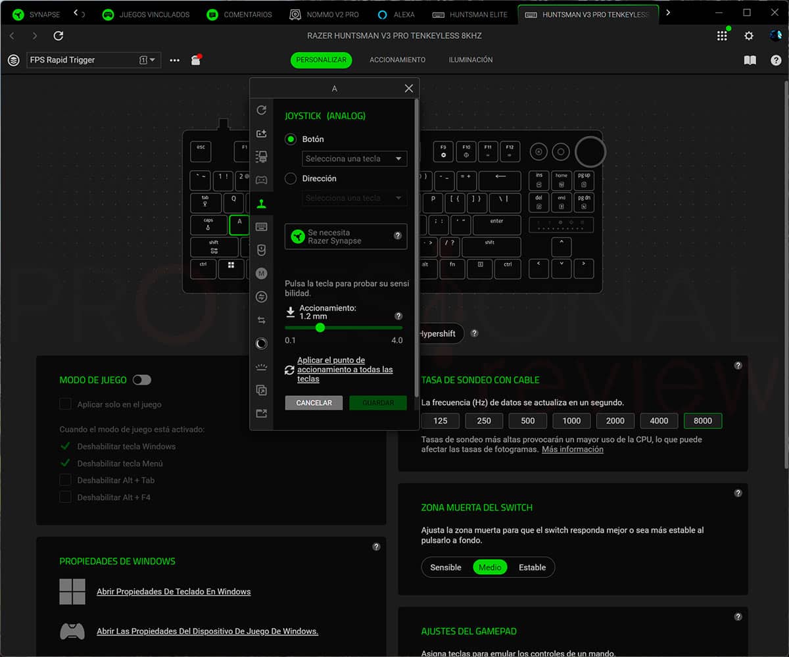Click the Accionamiento slider handle

[320, 328]
